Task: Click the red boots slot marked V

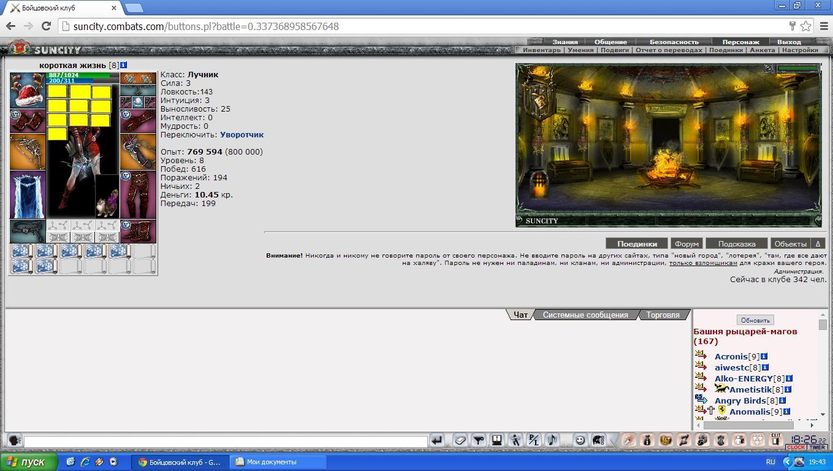Action: tap(138, 232)
